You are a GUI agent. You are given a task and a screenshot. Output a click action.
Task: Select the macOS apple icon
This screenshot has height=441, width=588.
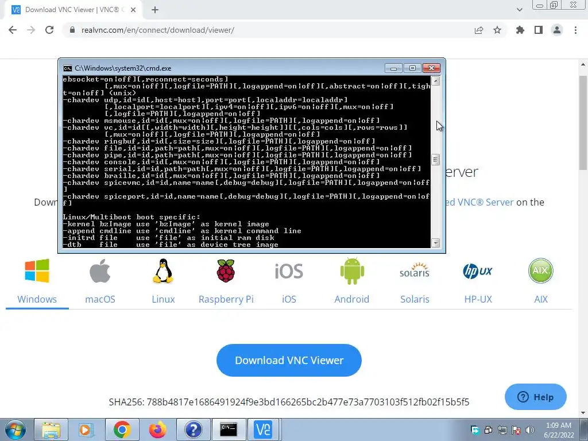click(x=100, y=271)
